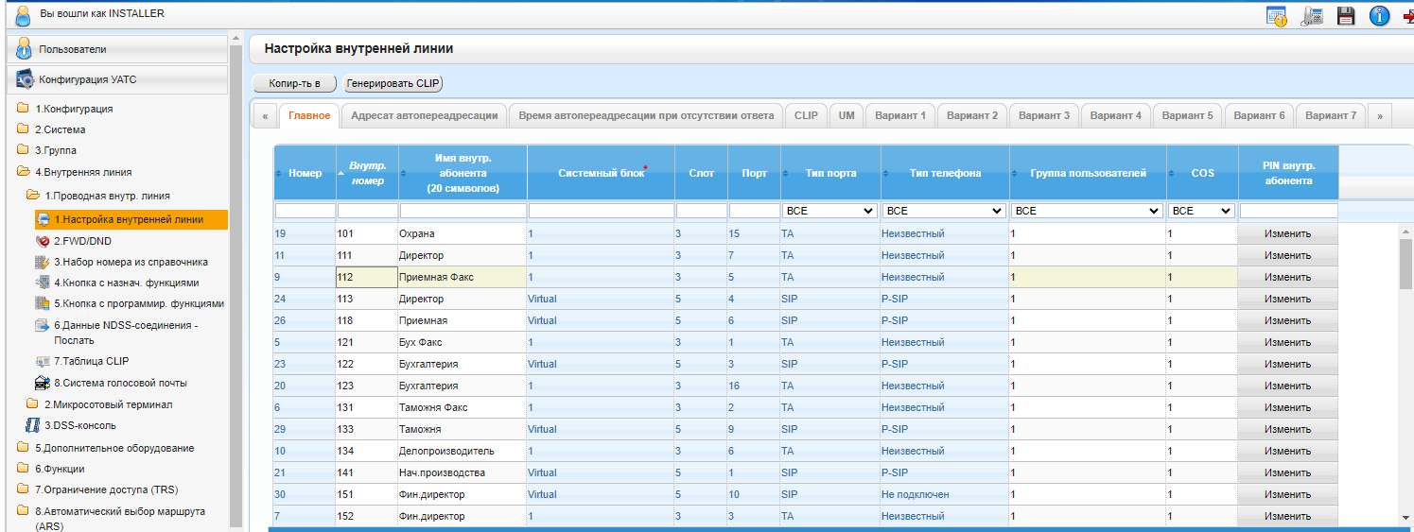Switch to Адресат автопереадресации tab
The width and height of the screenshot is (1414, 532).
(424, 115)
